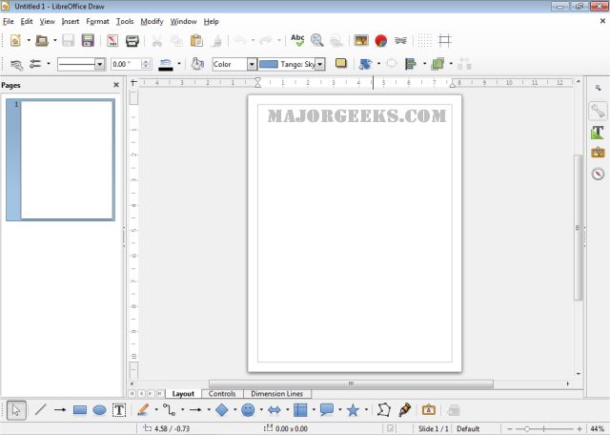Open sidebar Styles and Formatting icon
Image resolution: width=610 pixels, height=435 pixels.
pyautogui.click(x=598, y=133)
